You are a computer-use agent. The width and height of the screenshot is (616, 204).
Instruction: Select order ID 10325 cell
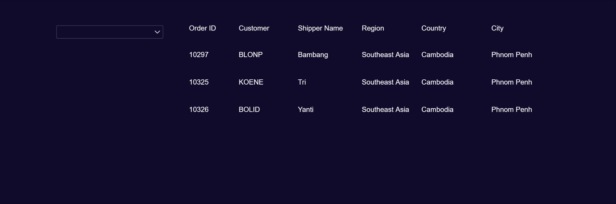(199, 82)
